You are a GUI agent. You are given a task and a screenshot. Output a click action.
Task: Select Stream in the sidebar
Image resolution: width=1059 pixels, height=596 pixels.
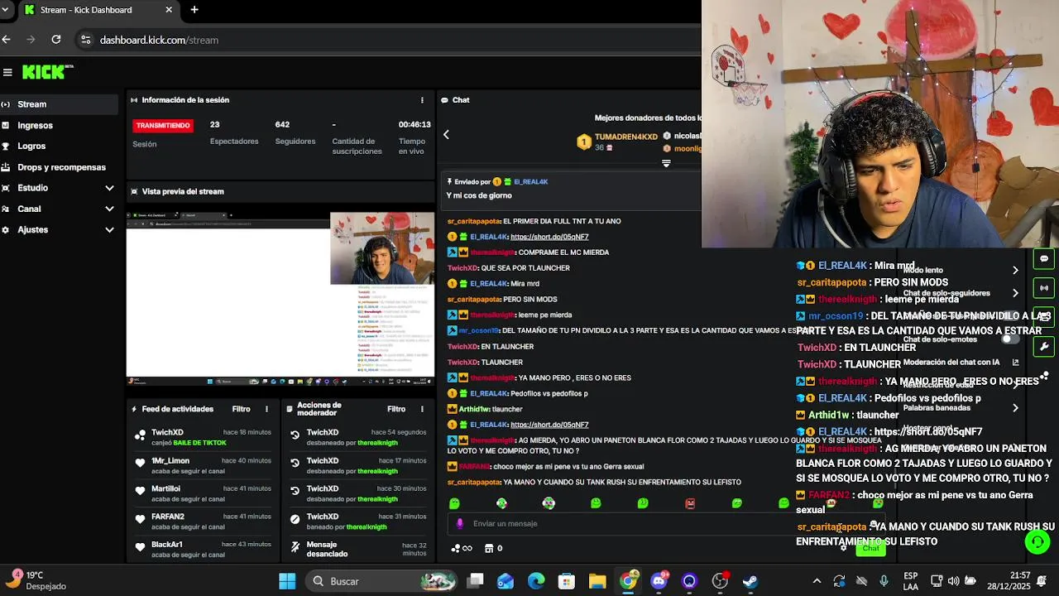(x=59, y=104)
